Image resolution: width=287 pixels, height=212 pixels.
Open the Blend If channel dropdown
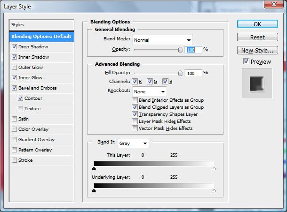[133, 143]
